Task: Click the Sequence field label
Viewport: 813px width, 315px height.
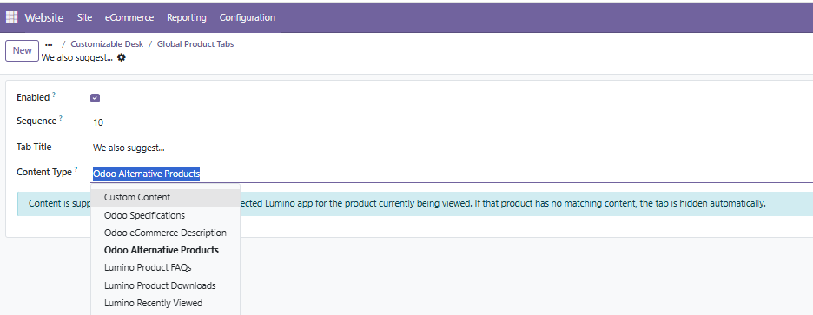Action: click(x=36, y=121)
